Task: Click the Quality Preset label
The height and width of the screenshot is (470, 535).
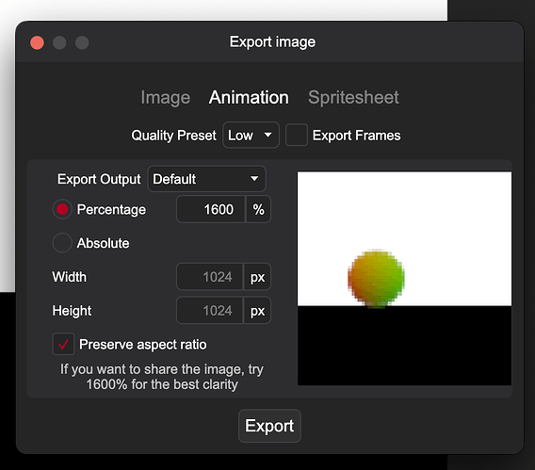Action: click(x=173, y=136)
